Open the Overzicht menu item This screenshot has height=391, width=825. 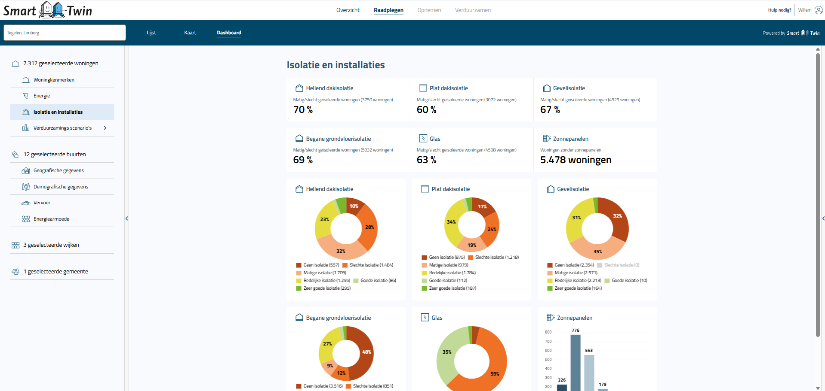tap(348, 10)
